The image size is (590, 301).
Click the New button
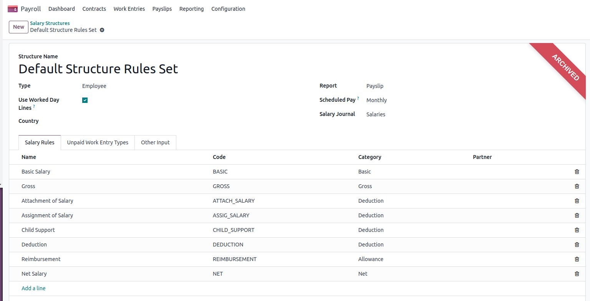pos(18,27)
